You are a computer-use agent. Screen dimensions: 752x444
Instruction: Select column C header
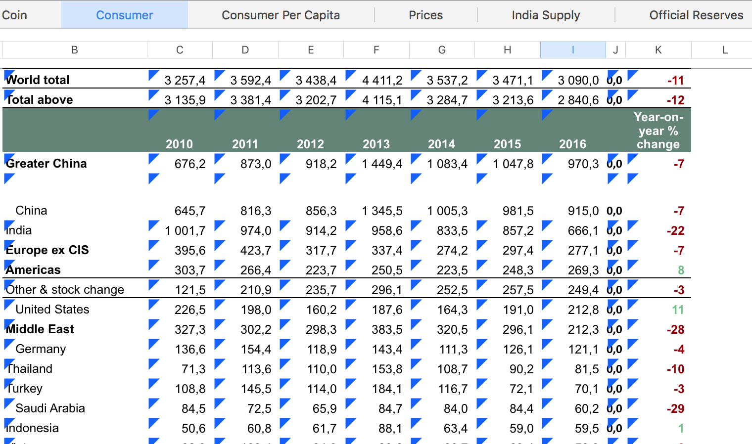click(180, 50)
